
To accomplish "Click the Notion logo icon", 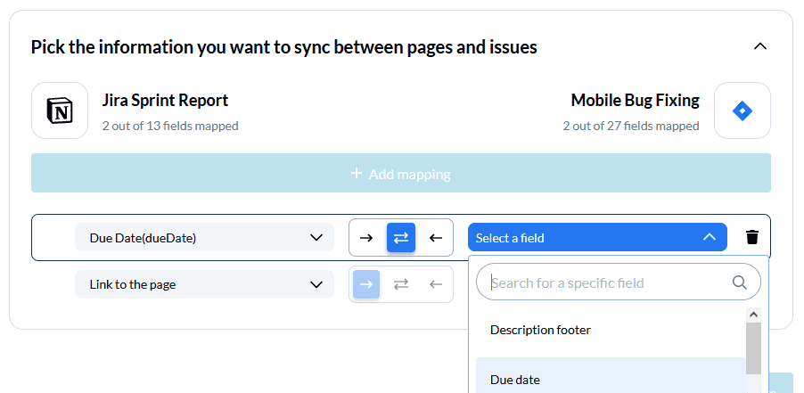I will tap(60, 111).
